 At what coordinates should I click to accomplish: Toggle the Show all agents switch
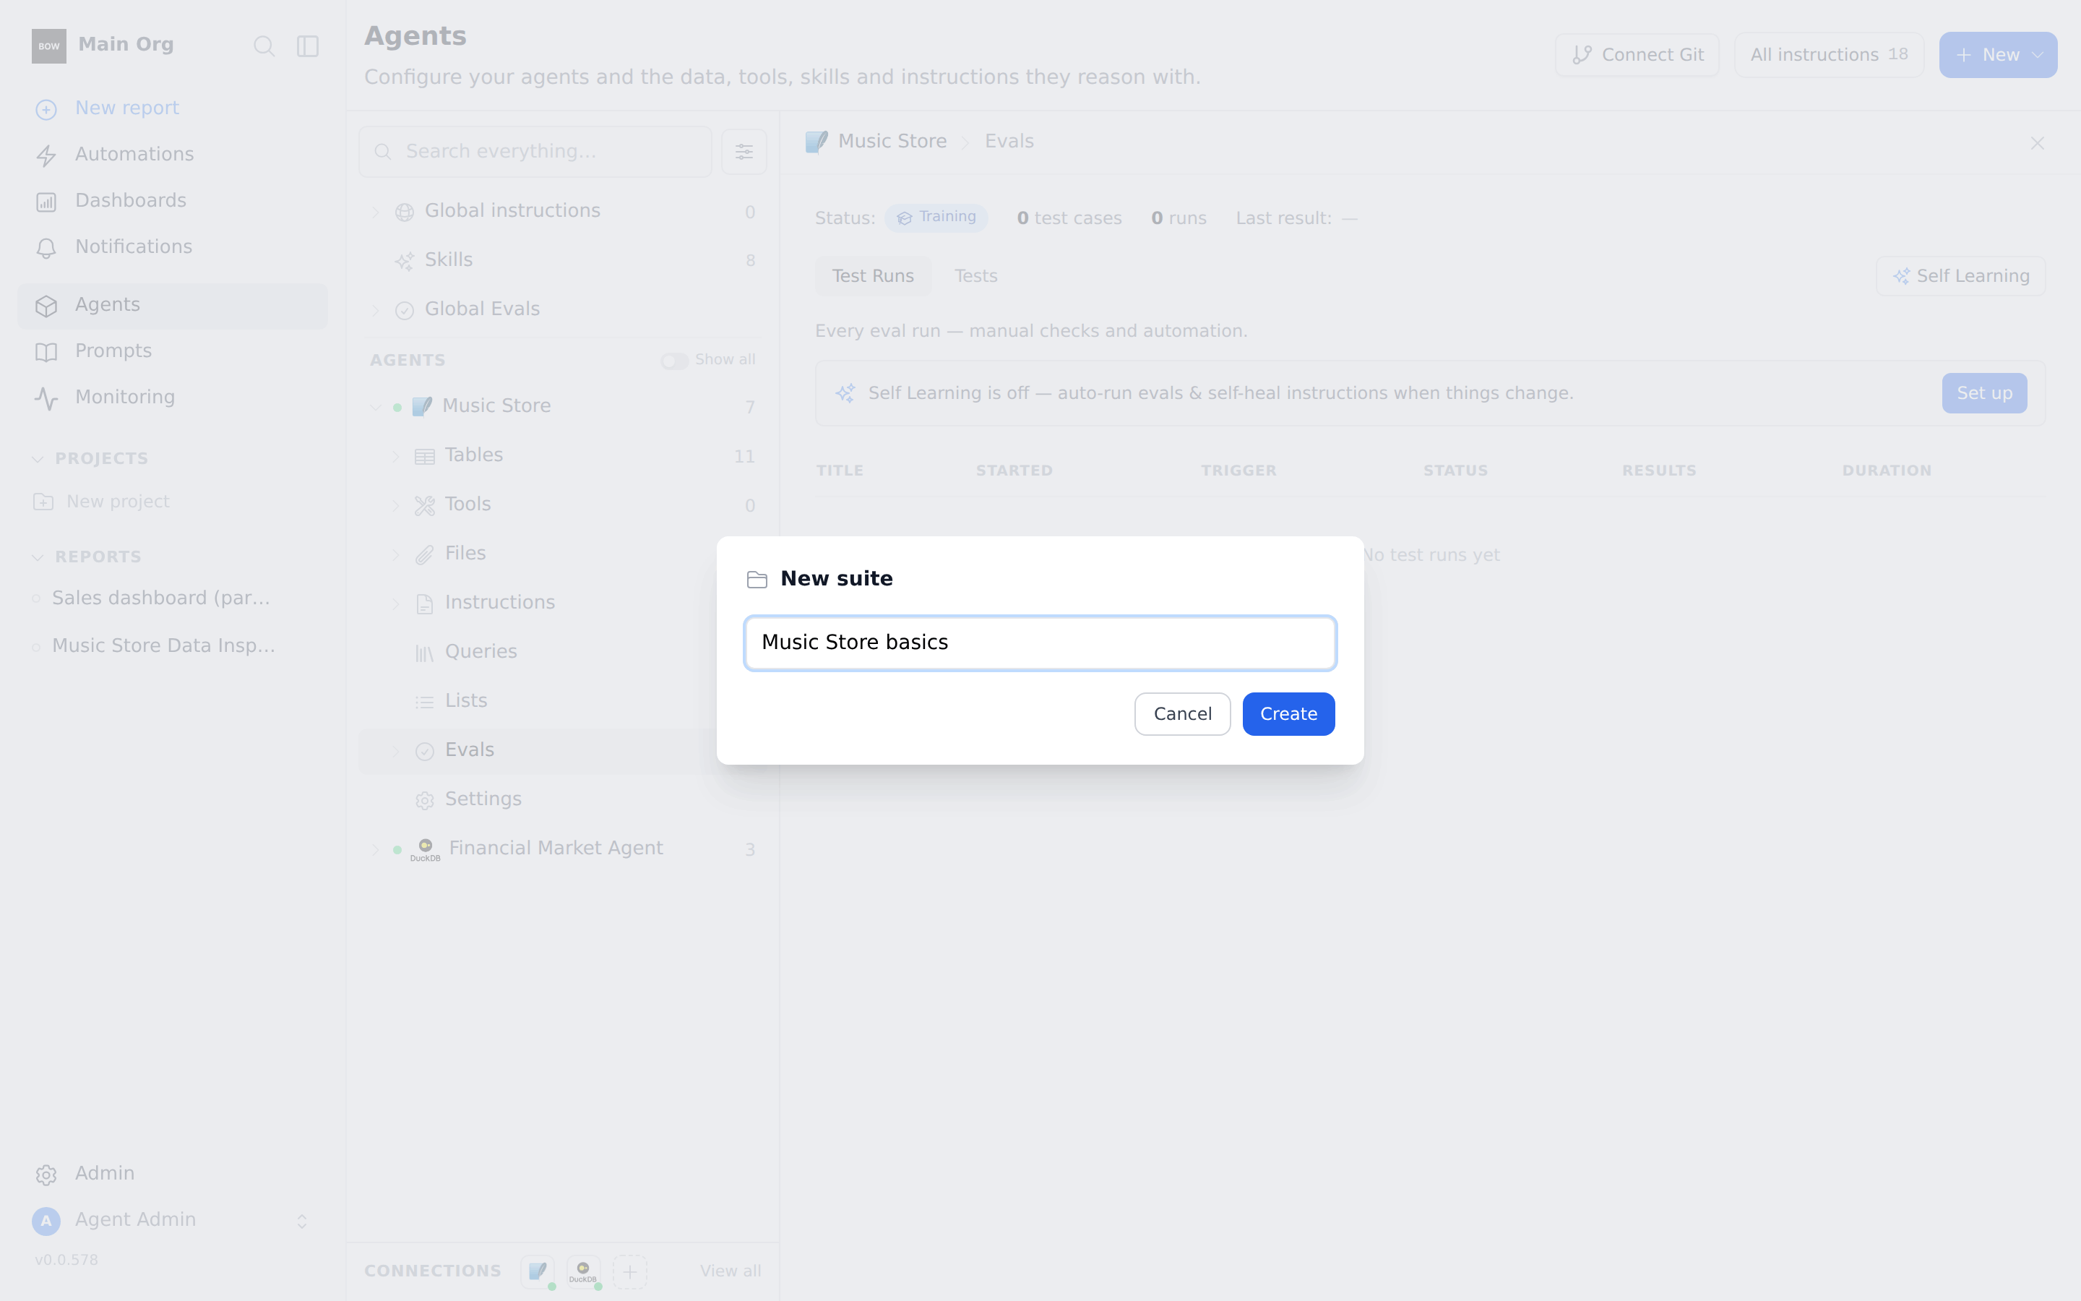(x=674, y=361)
